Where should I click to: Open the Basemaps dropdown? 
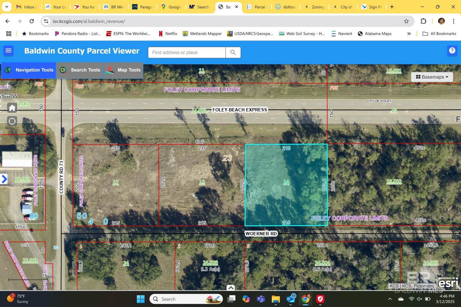point(431,77)
